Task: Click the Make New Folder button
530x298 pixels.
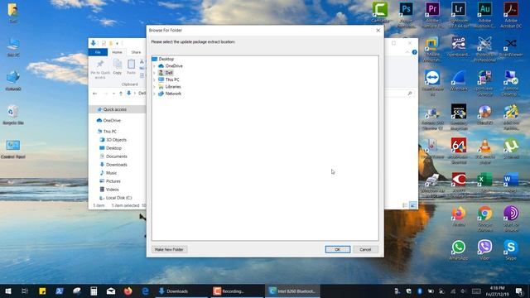Action: pyautogui.click(x=169, y=249)
